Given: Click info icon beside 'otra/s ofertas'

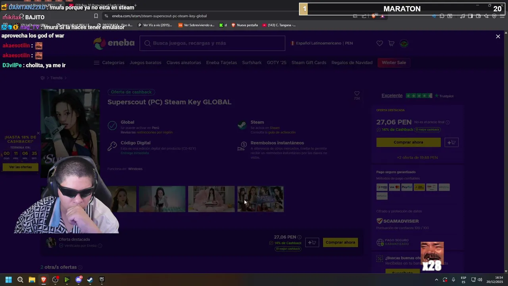Looking at the screenshot, I should [x=80, y=267].
